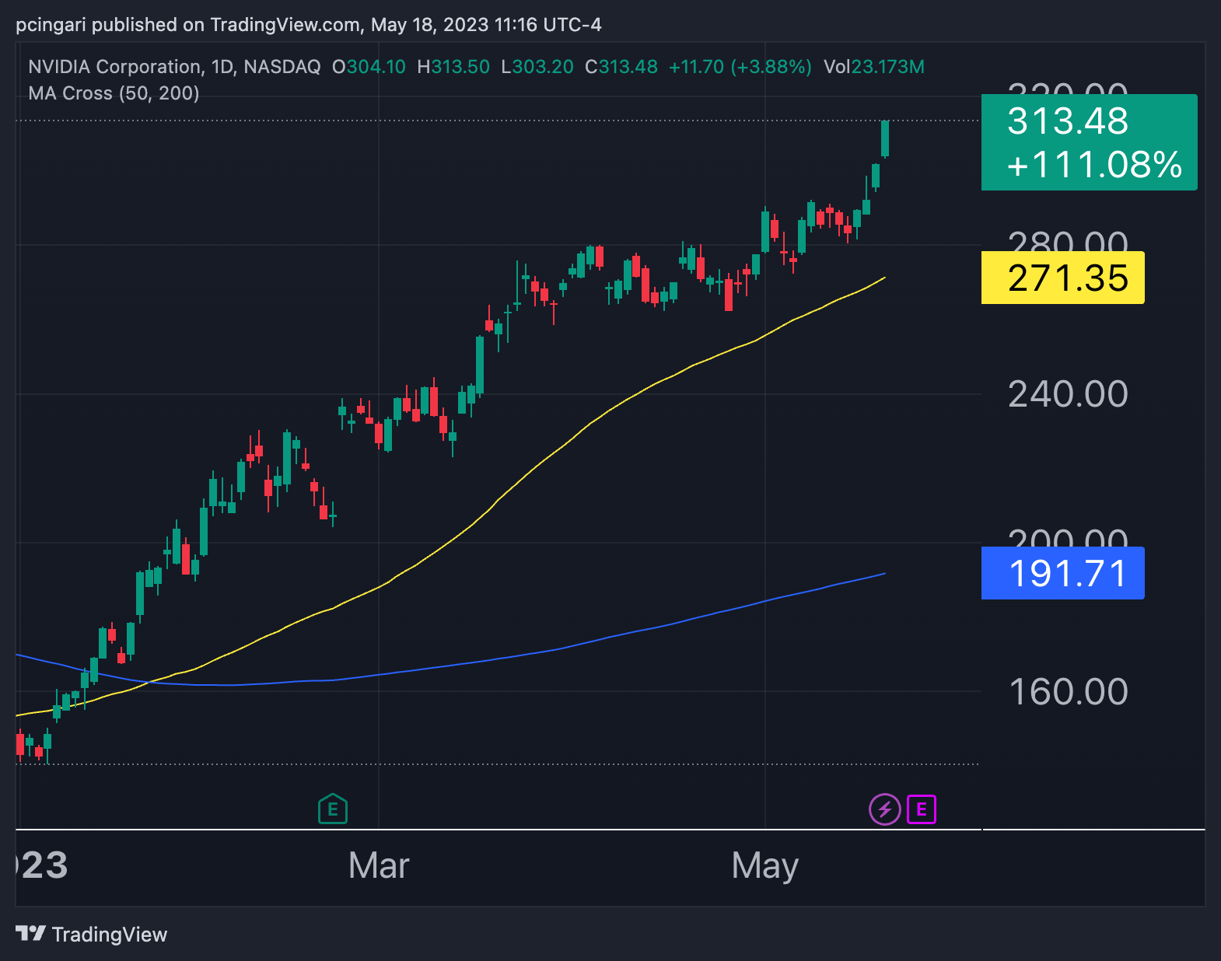Click the 240.00 price axis label
The width and height of the screenshot is (1221, 961).
coord(1068,394)
